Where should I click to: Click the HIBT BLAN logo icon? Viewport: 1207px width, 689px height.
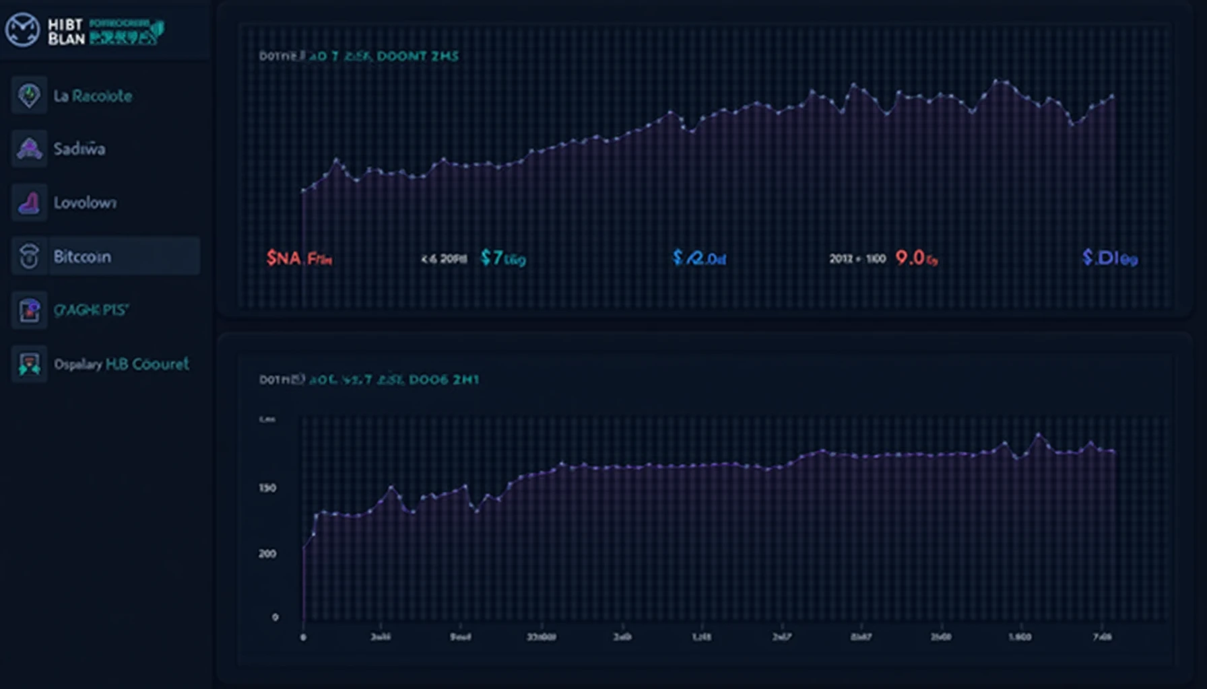[x=22, y=30]
